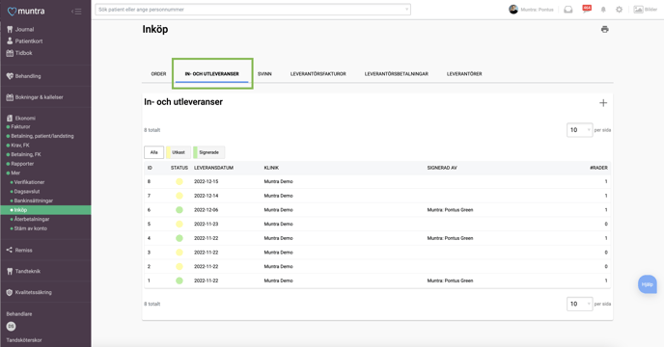Viewport: 664px width, 347px height.
Task: Open Betalning, patient/landsting
Action: pyautogui.click(x=41, y=136)
